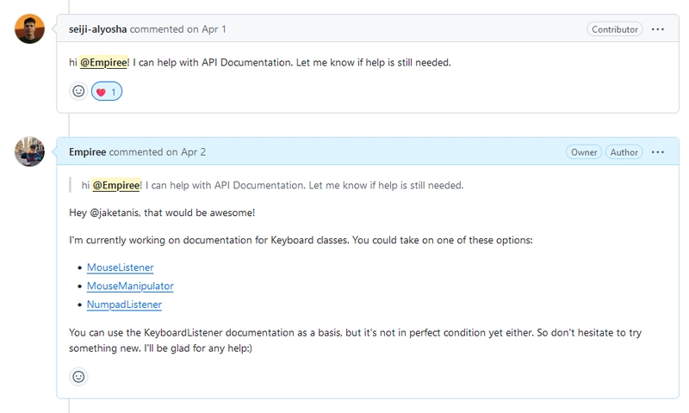The image size is (689, 413).
Task: Open the NumpadListener link
Action: [x=124, y=305]
